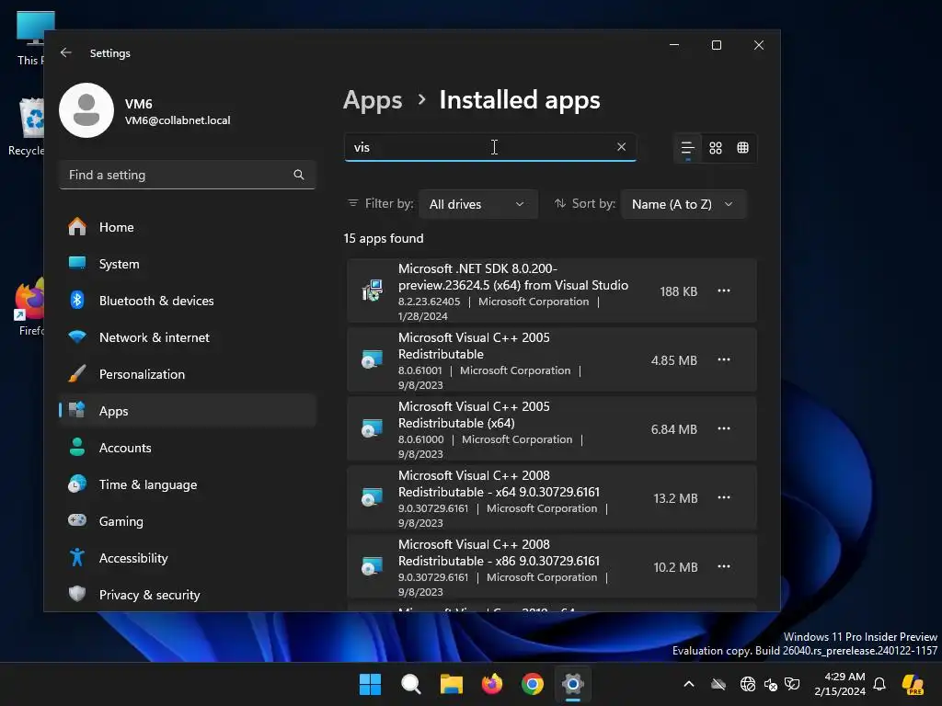Viewport: 942px width, 706px height.
Task: Open the All drives filter dropdown
Action: coord(477,204)
